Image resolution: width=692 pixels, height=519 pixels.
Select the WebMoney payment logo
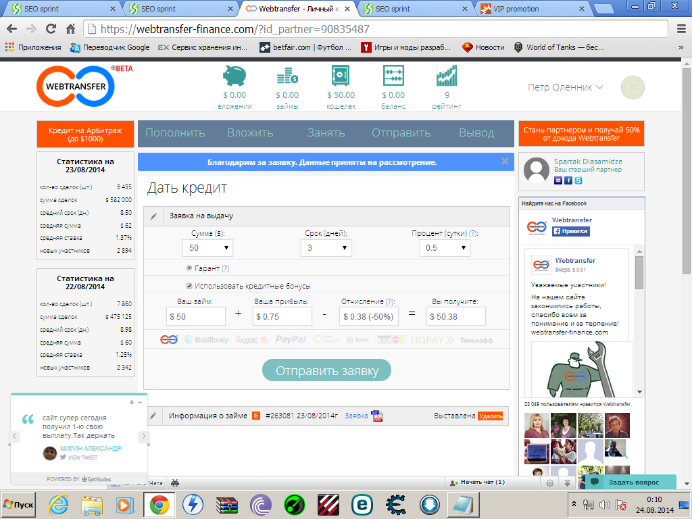206,339
